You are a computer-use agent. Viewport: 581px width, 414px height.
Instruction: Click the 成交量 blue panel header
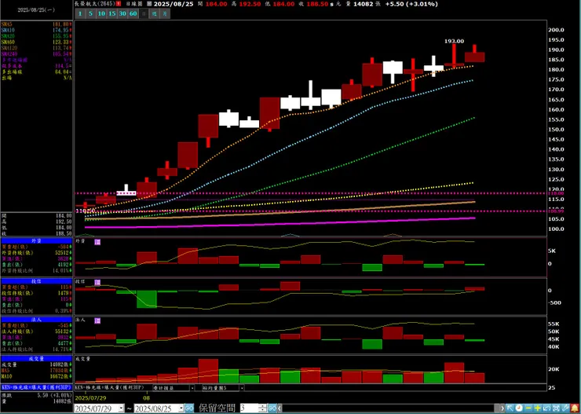(x=36, y=359)
